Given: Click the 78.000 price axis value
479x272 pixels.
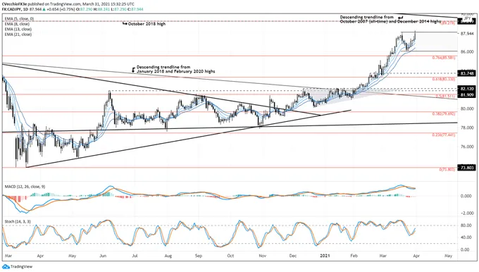Looking at the screenshot, I should click(467, 128).
